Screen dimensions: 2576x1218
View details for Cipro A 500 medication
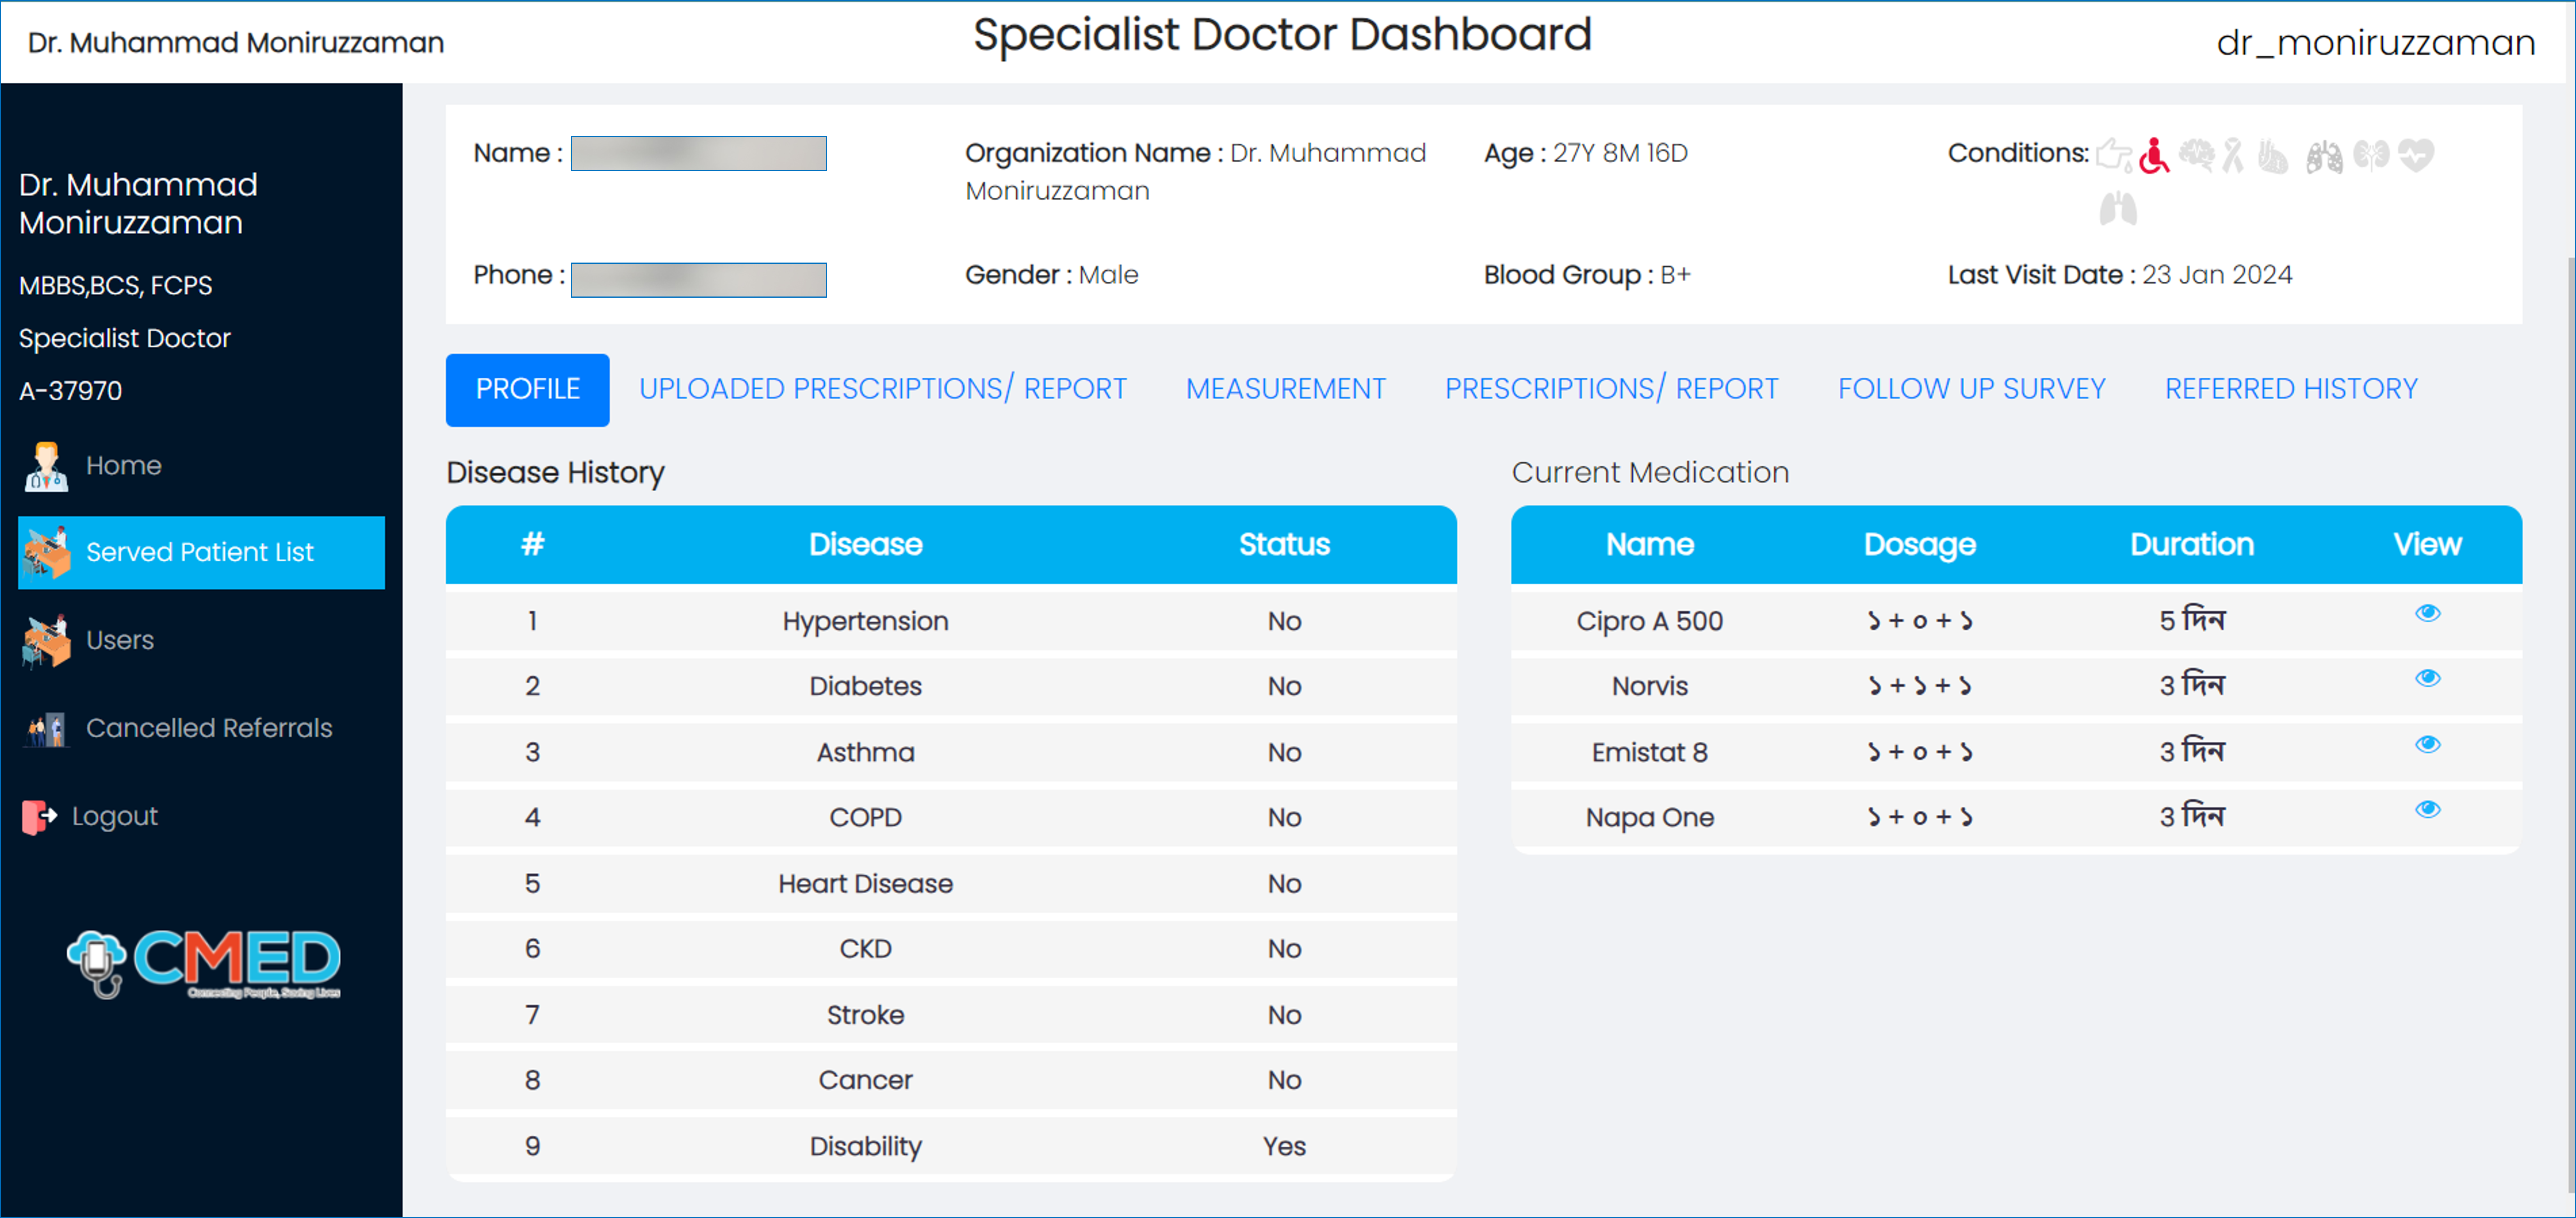2428,613
